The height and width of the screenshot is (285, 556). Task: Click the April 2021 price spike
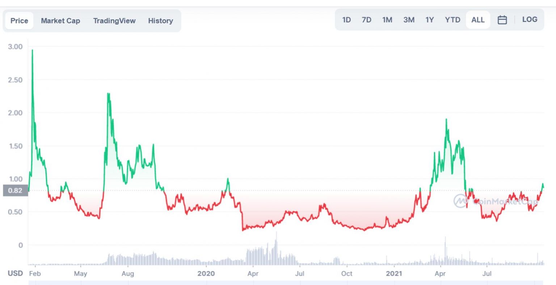click(446, 119)
